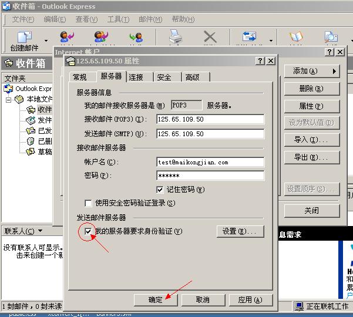Screen dimensions: 353x317
Task: Open the 工具(T) menu
Action: pyautogui.click(x=118, y=19)
